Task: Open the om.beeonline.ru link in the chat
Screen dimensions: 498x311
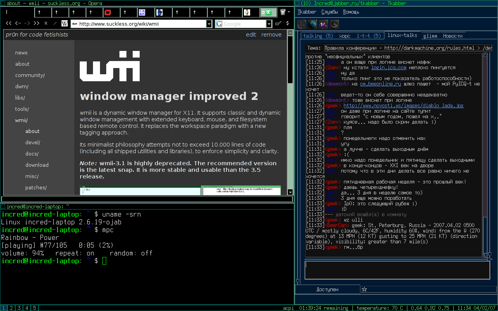Action: 380,84
